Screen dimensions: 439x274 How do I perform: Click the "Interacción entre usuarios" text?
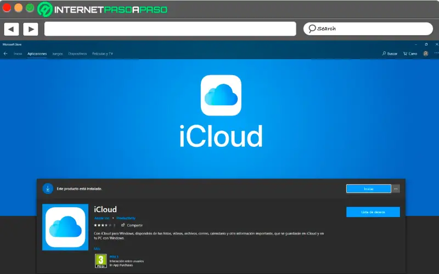pyautogui.click(x=127, y=261)
